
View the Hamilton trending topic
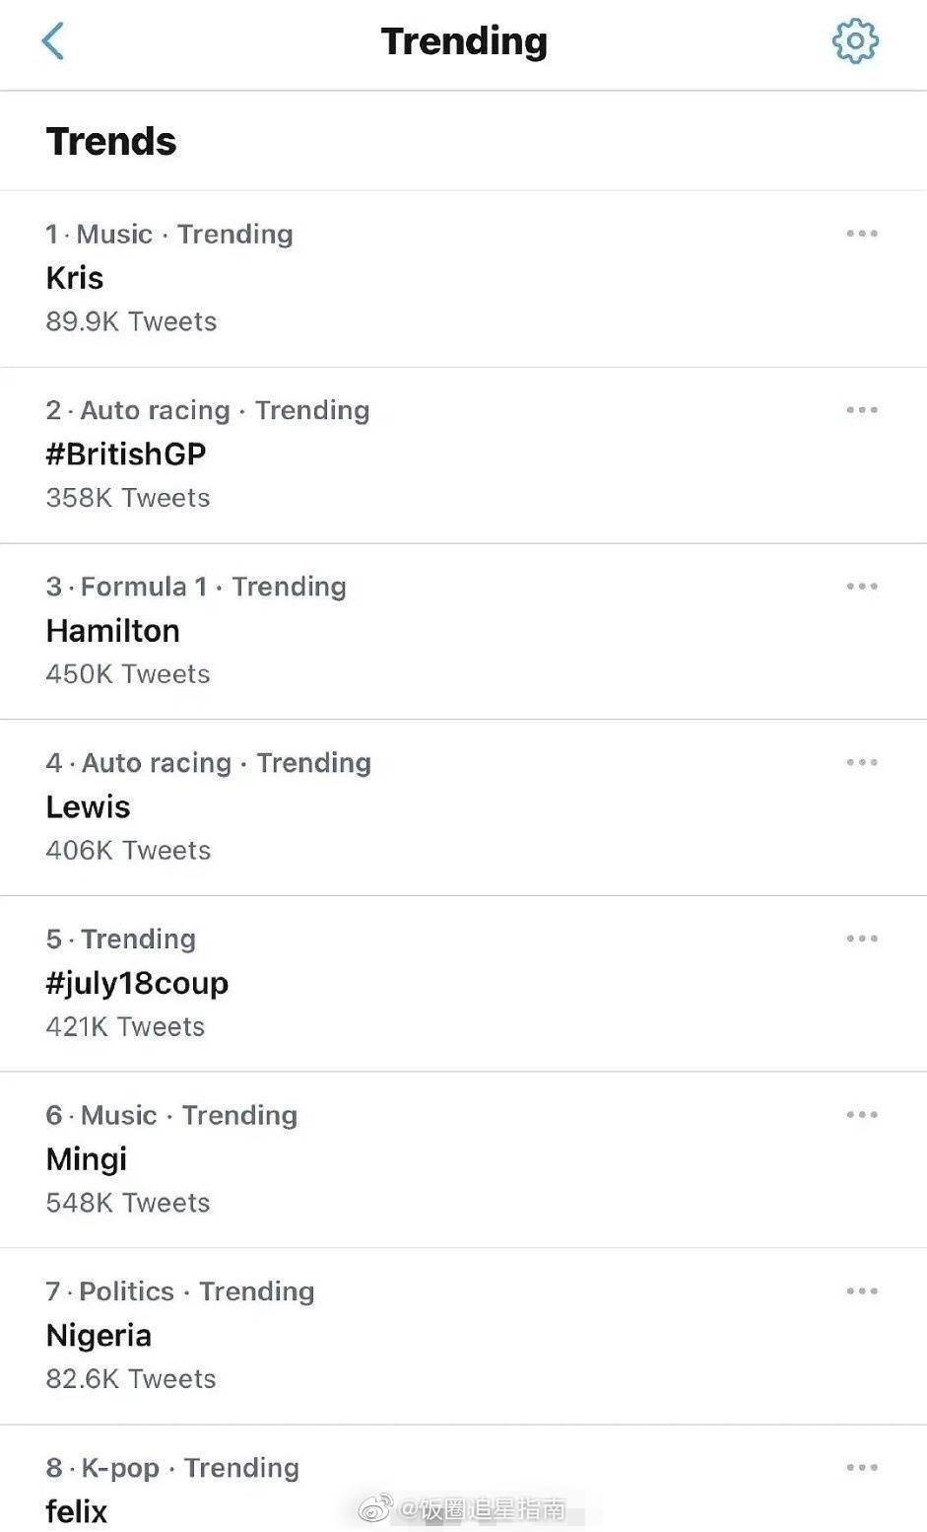(x=113, y=631)
